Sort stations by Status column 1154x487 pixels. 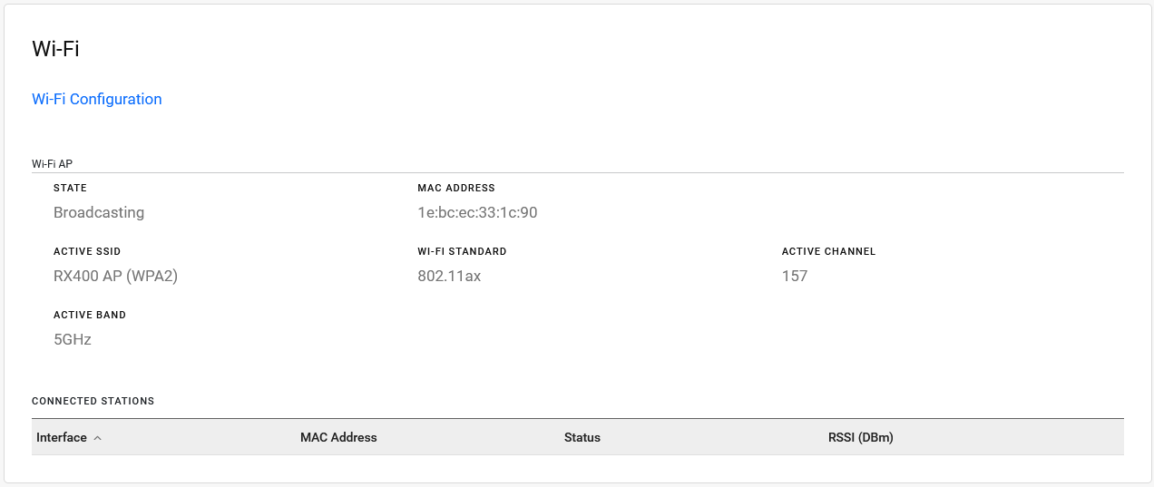[x=582, y=437]
